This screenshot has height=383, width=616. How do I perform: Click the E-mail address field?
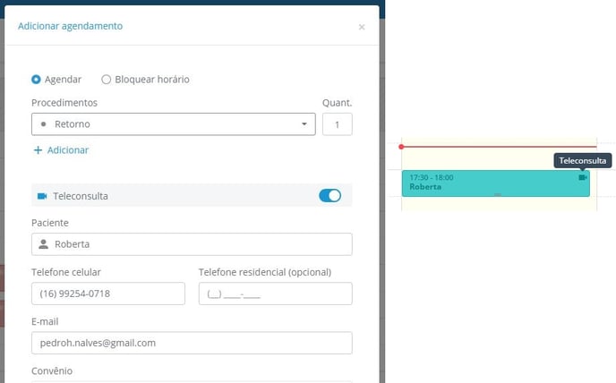click(192, 343)
